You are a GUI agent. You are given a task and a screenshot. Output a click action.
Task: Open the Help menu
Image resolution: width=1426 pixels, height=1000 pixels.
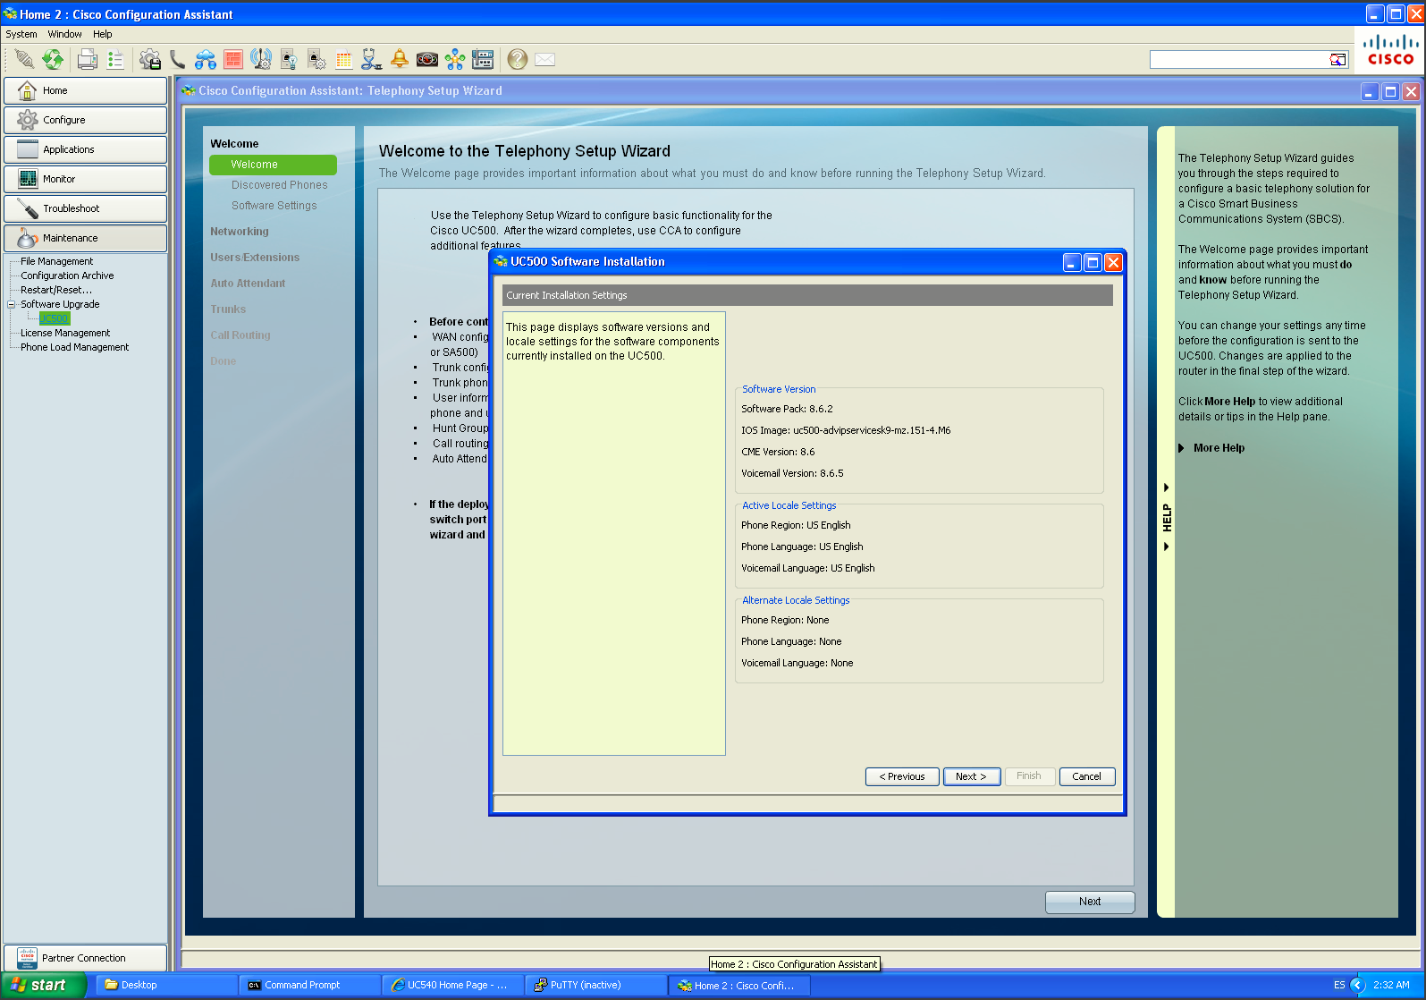[x=103, y=34]
